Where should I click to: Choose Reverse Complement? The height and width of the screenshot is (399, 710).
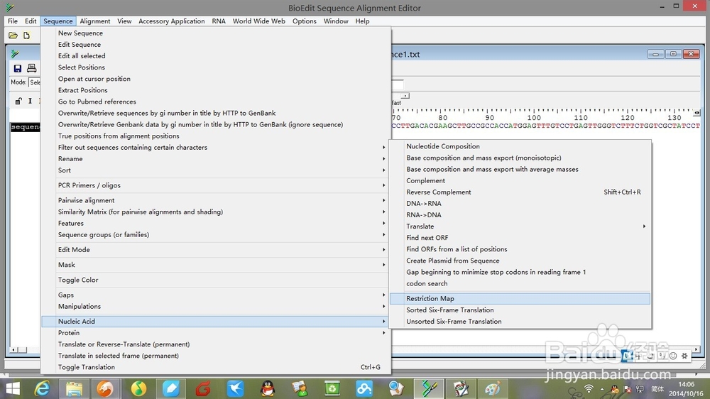coord(520,192)
